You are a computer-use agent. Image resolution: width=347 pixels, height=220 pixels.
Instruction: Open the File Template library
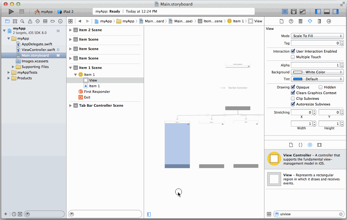291,145
